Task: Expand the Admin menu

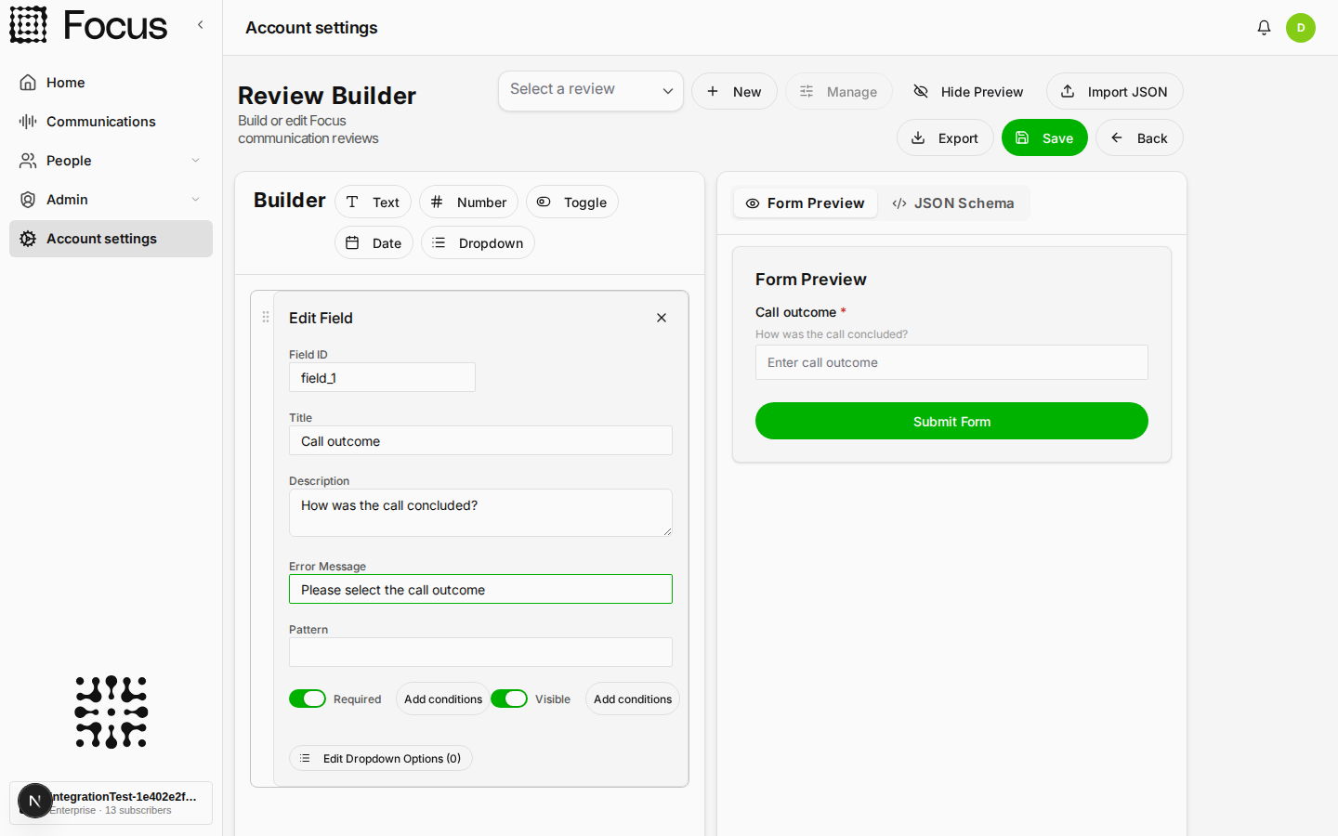Action: pos(111,200)
